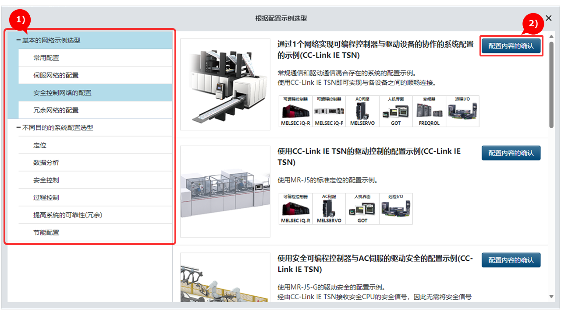
Task: Collapse the 基本的网络示例选型 category
Action: click(18, 40)
